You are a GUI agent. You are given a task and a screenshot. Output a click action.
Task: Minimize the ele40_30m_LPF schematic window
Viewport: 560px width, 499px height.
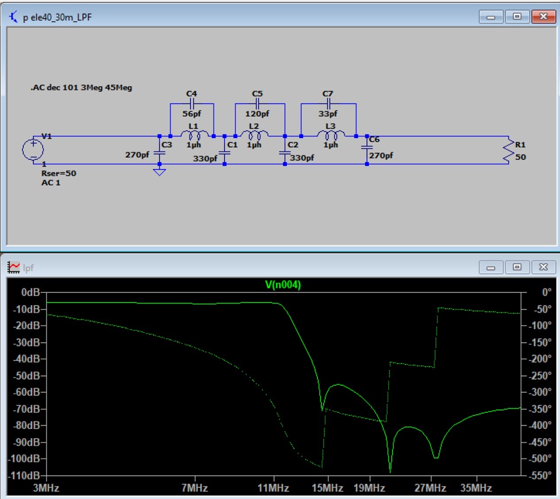491,17
